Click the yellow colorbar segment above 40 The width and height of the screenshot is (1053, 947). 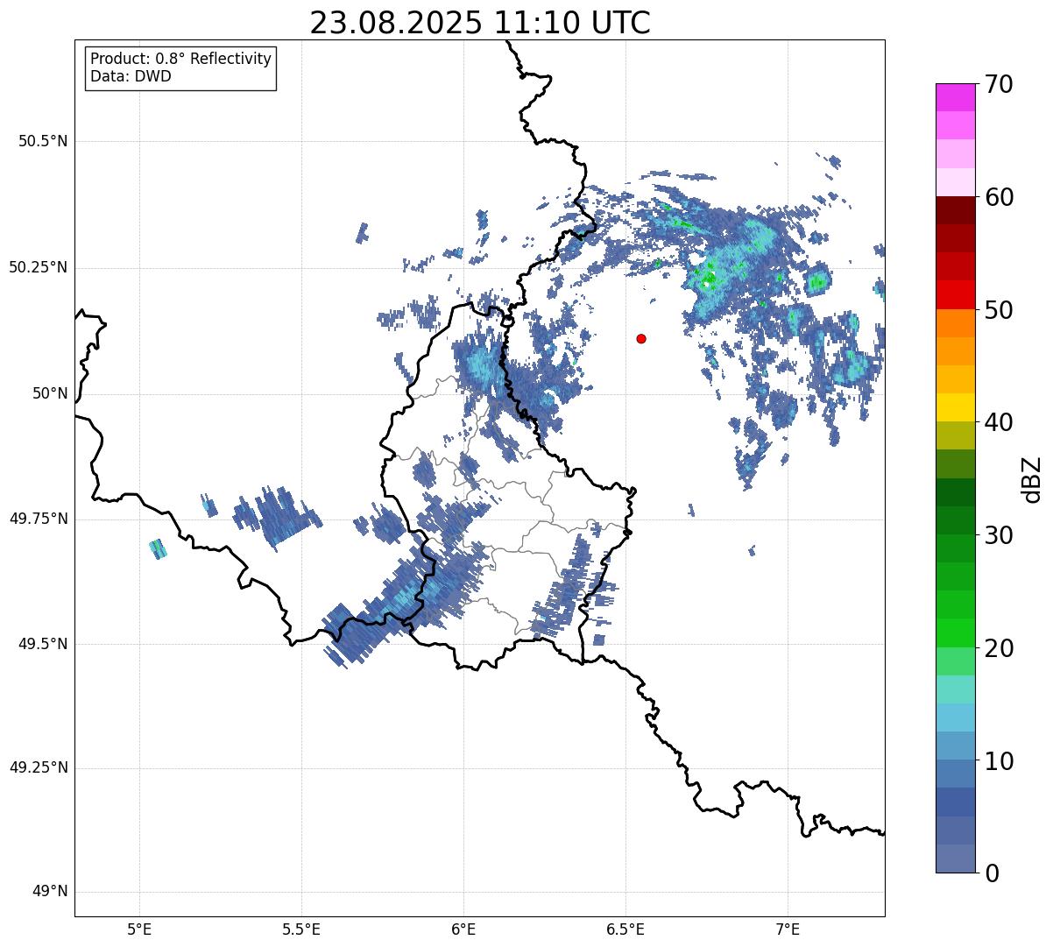[x=955, y=407]
